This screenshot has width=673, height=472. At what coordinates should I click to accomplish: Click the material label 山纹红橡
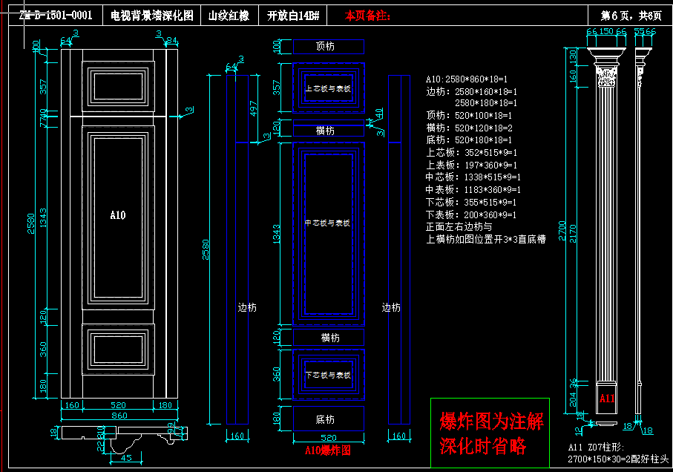pos(229,16)
